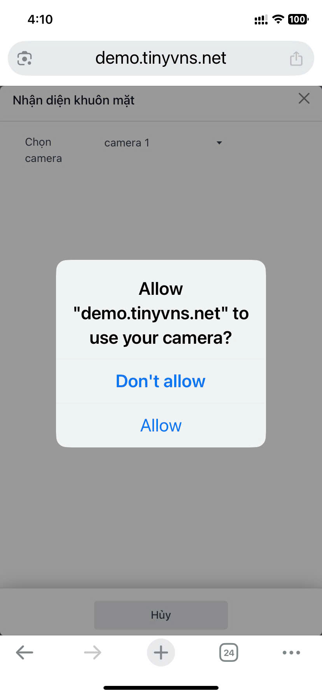This screenshot has width=322, height=696.
Task: Tap the Hủy cancel button
Action: tap(161, 615)
